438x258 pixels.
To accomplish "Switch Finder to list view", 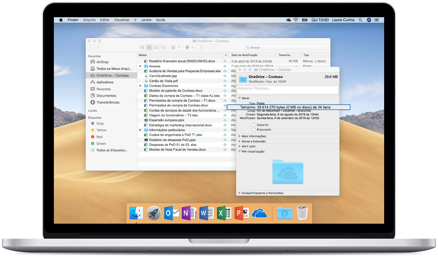I will click(x=149, y=47).
